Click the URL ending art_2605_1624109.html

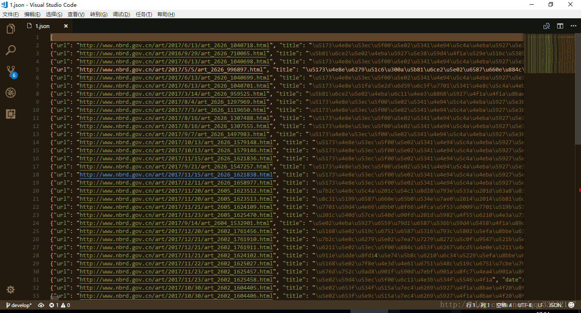tap(176, 207)
